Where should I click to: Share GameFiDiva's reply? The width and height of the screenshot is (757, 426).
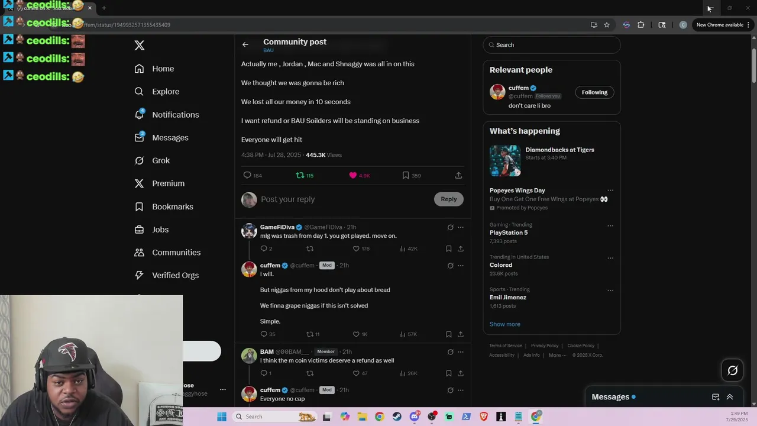tap(461, 248)
